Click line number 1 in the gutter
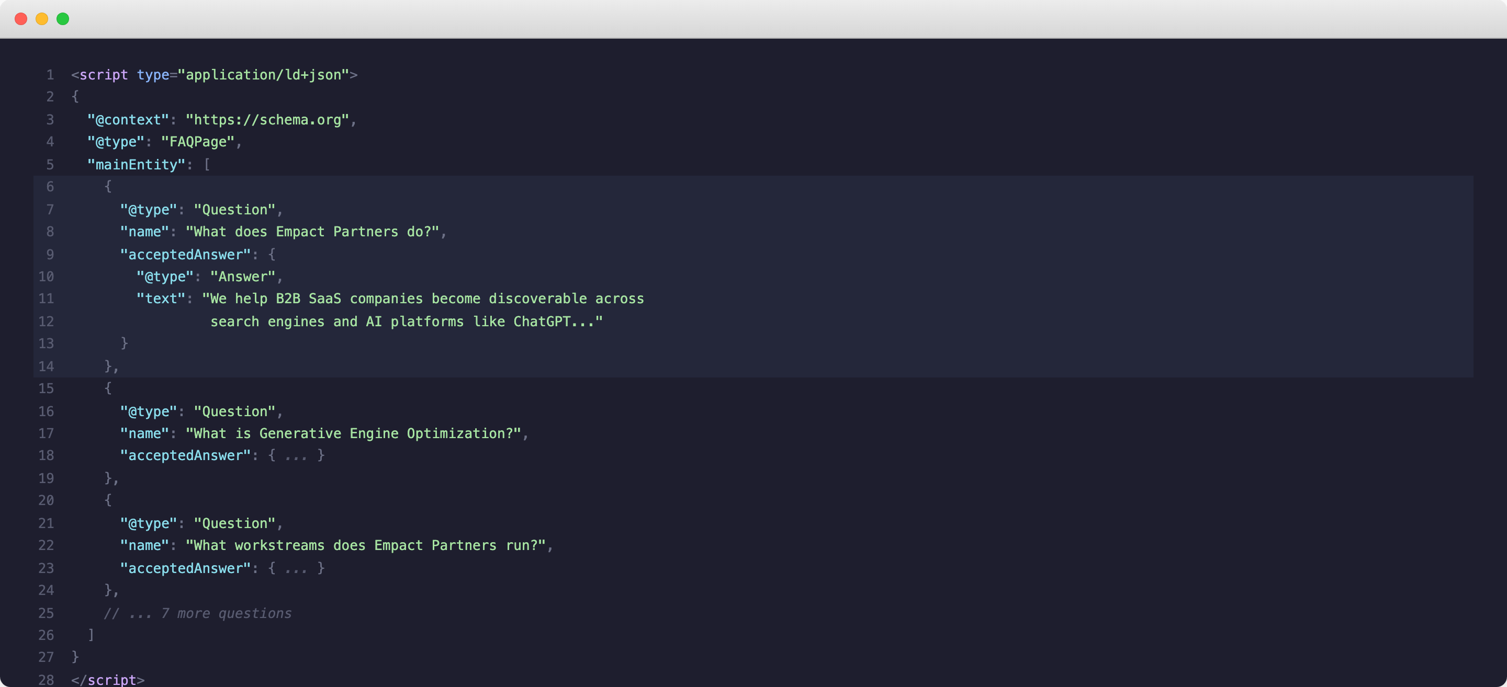Image resolution: width=1507 pixels, height=687 pixels. pyautogui.click(x=50, y=75)
